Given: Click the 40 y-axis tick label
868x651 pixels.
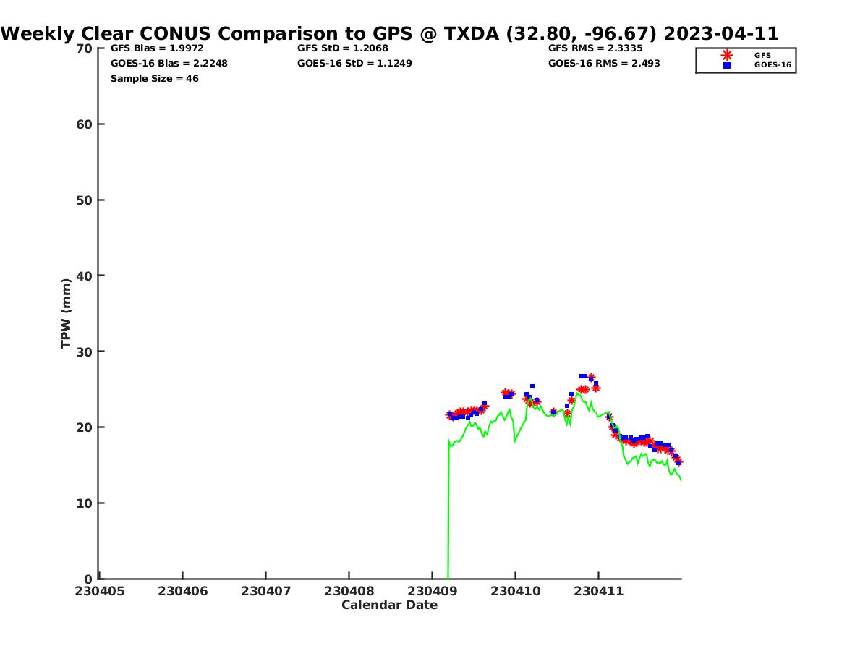Looking at the screenshot, I should pos(84,276).
